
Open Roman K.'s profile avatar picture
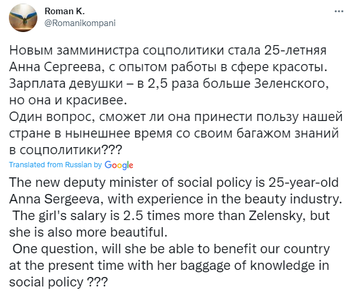pyautogui.click(x=23, y=18)
